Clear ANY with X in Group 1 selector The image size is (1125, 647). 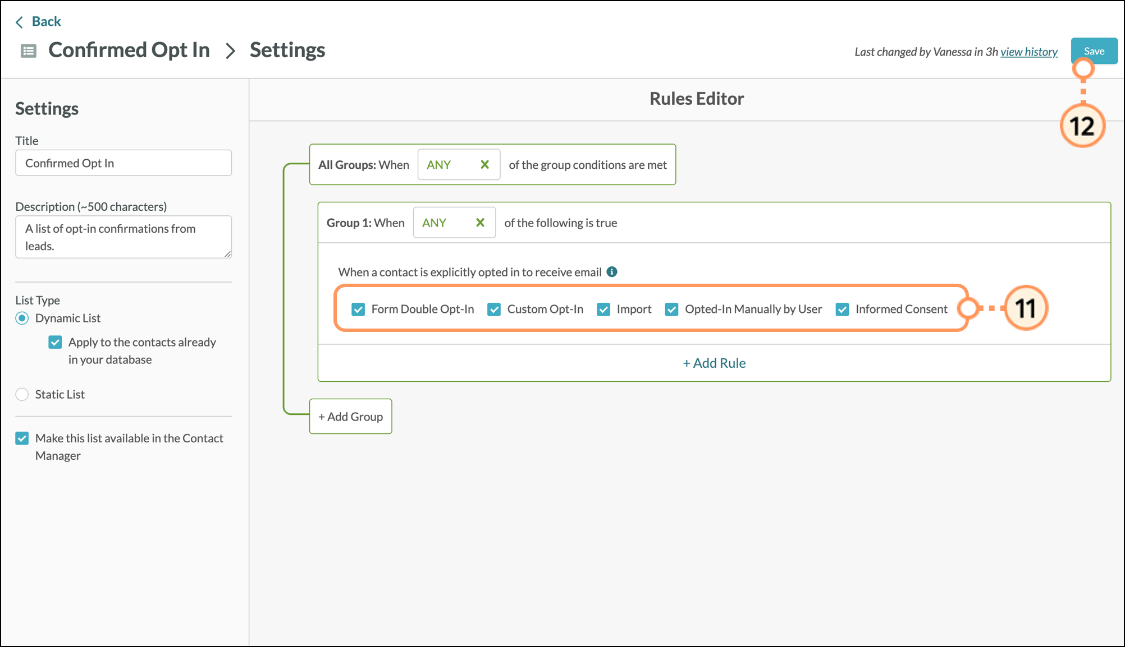[x=480, y=223]
